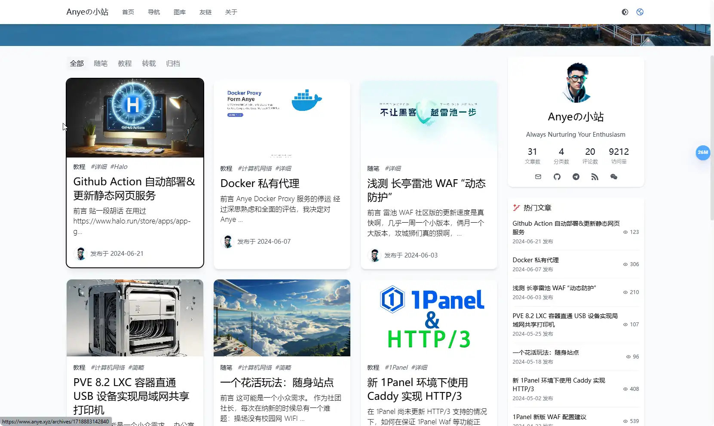Click the 发布于 2024-06-07 date text
The image size is (714, 426).
(264, 242)
